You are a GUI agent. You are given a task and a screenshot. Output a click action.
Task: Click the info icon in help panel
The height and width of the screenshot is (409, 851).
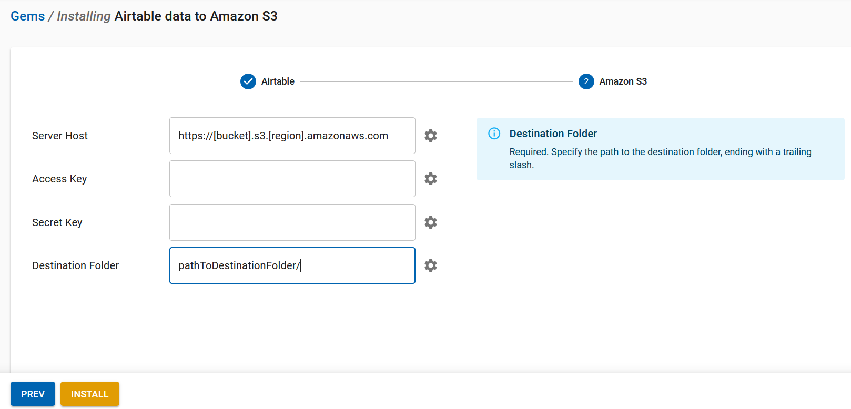point(494,134)
